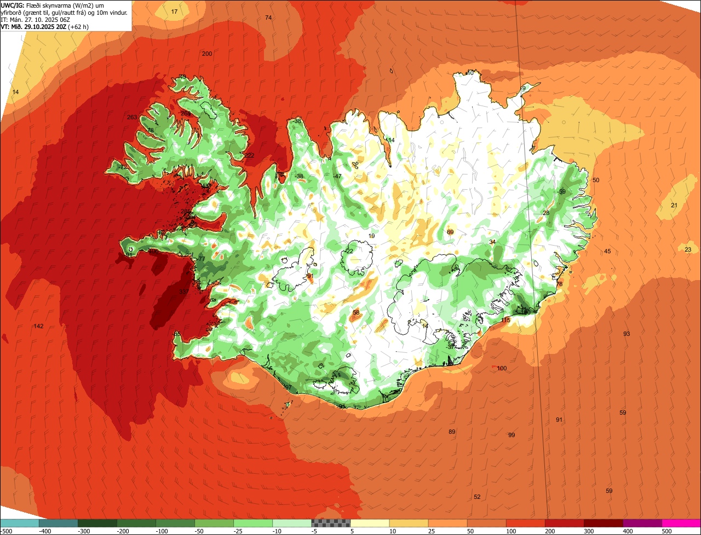Click the map value '93' in the eastern sea
701x535 pixels.
coord(627,334)
